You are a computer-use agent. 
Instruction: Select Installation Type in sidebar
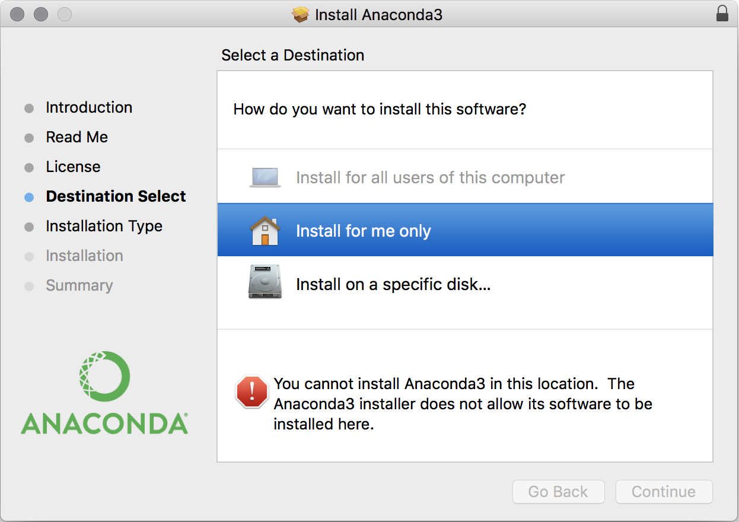[x=104, y=226]
